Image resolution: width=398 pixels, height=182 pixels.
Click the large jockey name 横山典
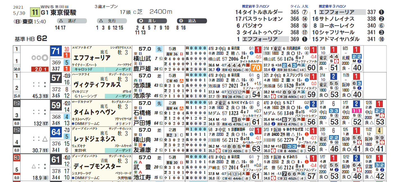coord(142,140)
